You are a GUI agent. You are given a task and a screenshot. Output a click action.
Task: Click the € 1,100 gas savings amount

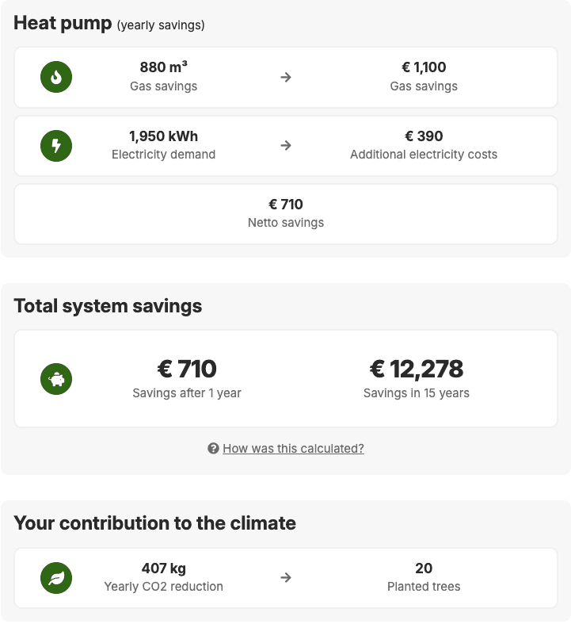(x=424, y=68)
